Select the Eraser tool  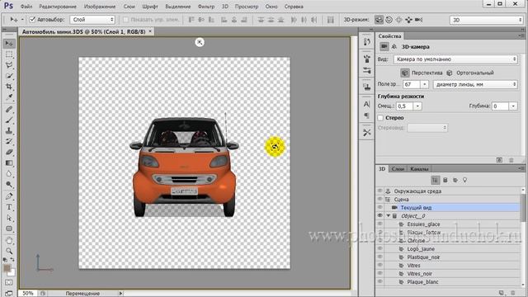click(9, 152)
